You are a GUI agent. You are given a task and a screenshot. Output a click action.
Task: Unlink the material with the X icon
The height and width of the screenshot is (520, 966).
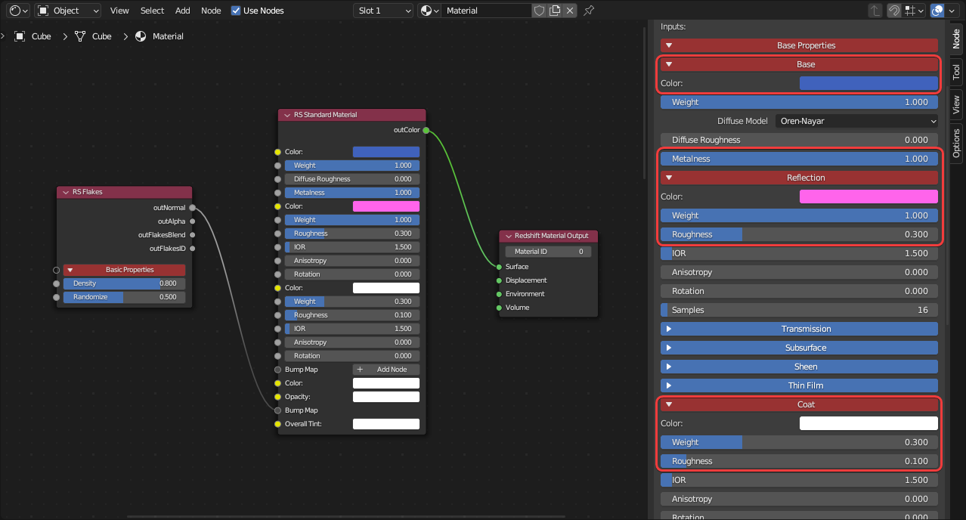pyautogui.click(x=570, y=11)
